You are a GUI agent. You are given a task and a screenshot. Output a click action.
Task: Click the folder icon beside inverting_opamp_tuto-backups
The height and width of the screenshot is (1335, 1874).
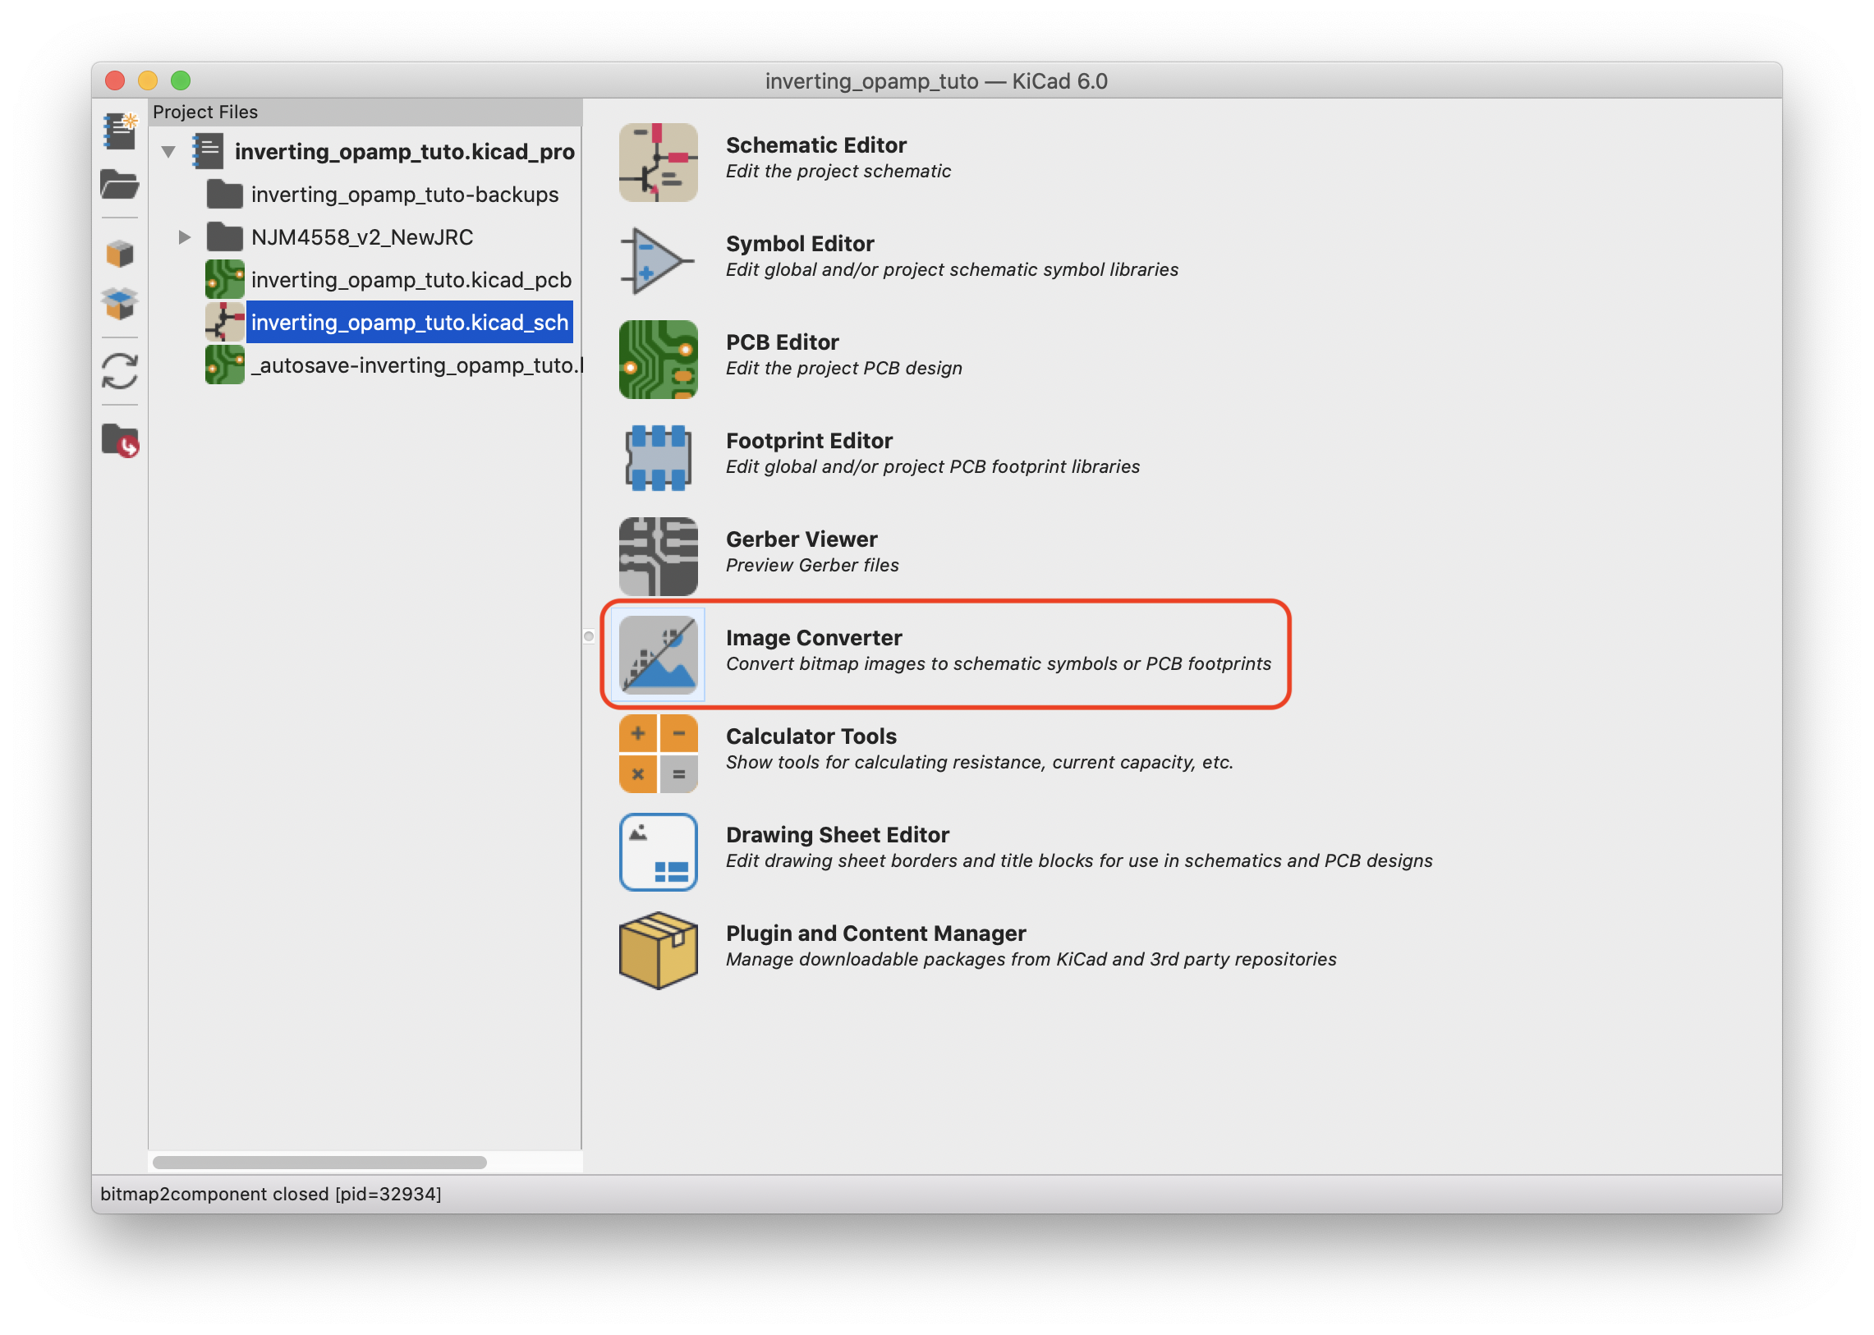point(224,195)
